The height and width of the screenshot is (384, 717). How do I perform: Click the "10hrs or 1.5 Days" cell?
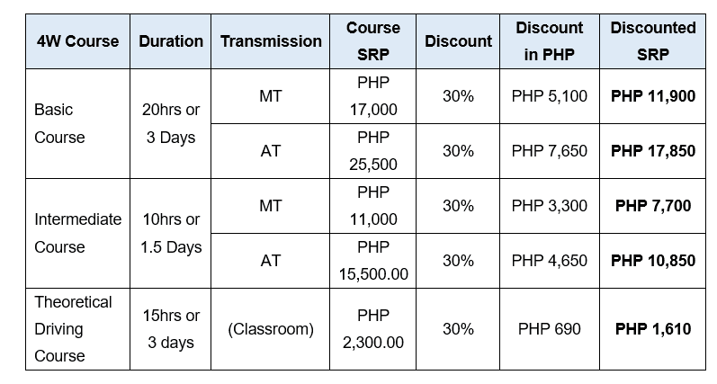tap(171, 233)
